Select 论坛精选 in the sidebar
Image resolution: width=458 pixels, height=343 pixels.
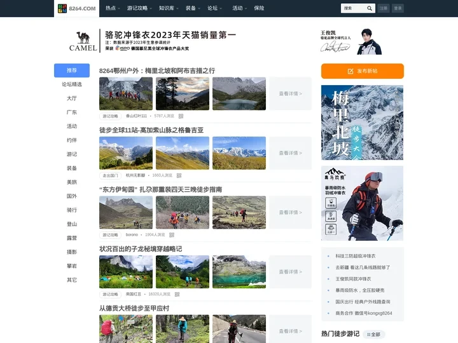72,84
